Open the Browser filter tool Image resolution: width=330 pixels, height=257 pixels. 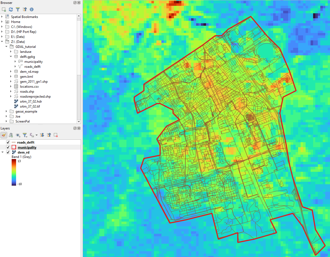pos(18,9)
